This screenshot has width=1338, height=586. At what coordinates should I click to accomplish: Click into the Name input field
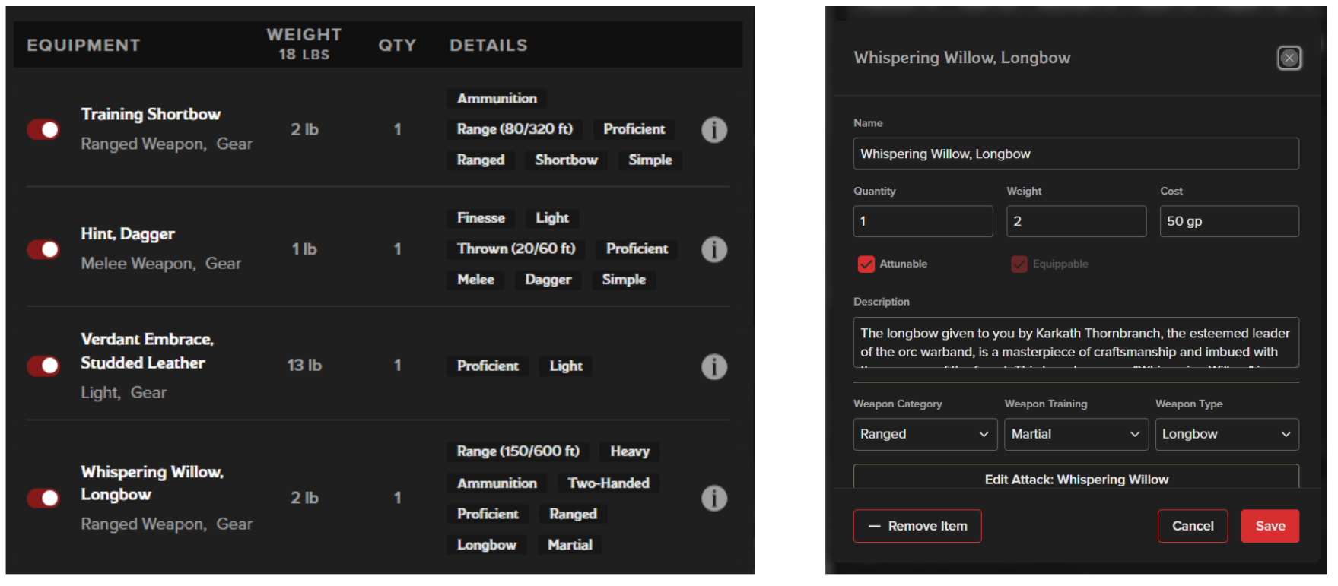point(1076,154)
